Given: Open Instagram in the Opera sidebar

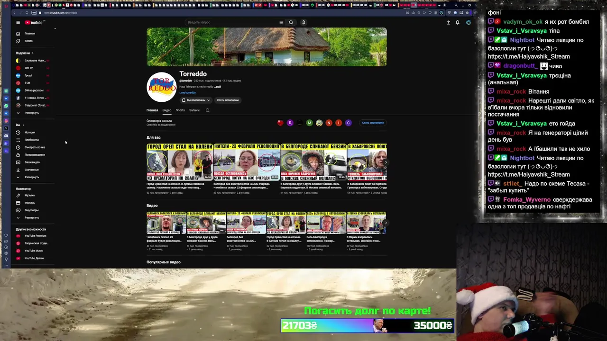Looking at the screenshot, I should click(x=6, y=121).
